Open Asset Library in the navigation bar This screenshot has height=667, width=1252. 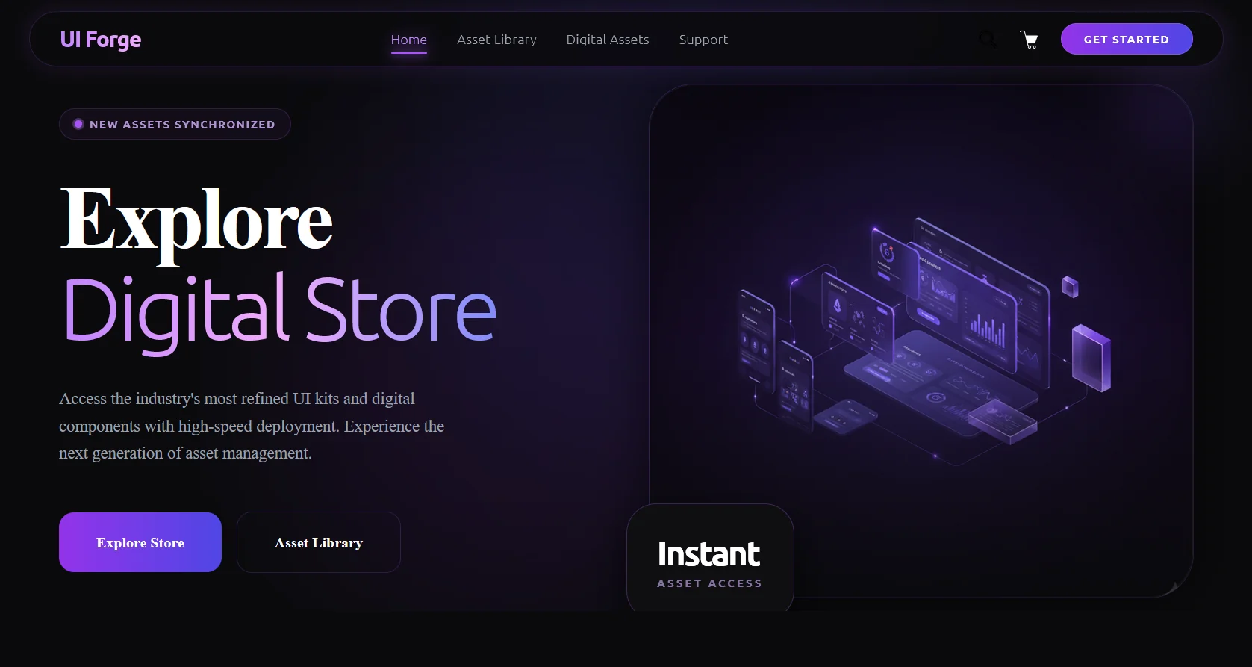click(496, 40)
